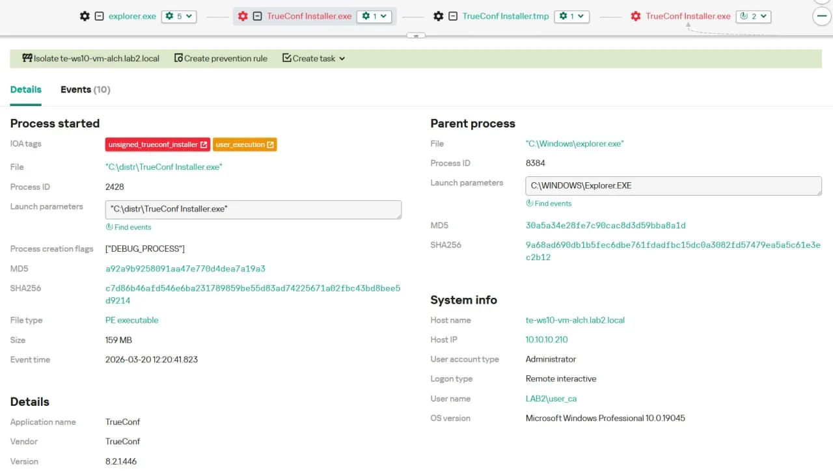Click the Find events icon under Parent process launch parameters
The image size is (833, 471).
pos(530,204)
